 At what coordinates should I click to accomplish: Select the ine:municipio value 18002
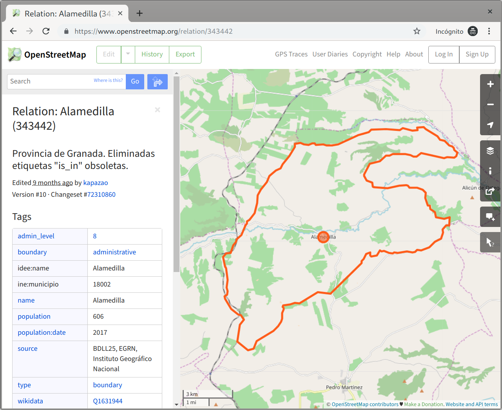tap(102, 284)
